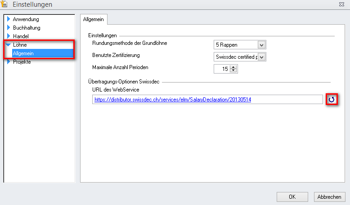This screenshot has height=205, width=350.
Task: Select the Projekte tree item
Action: tap(22, 62)
